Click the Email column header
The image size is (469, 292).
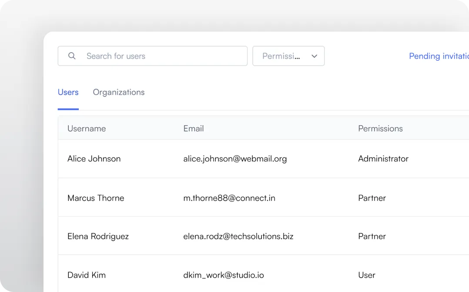click(193, 128)
